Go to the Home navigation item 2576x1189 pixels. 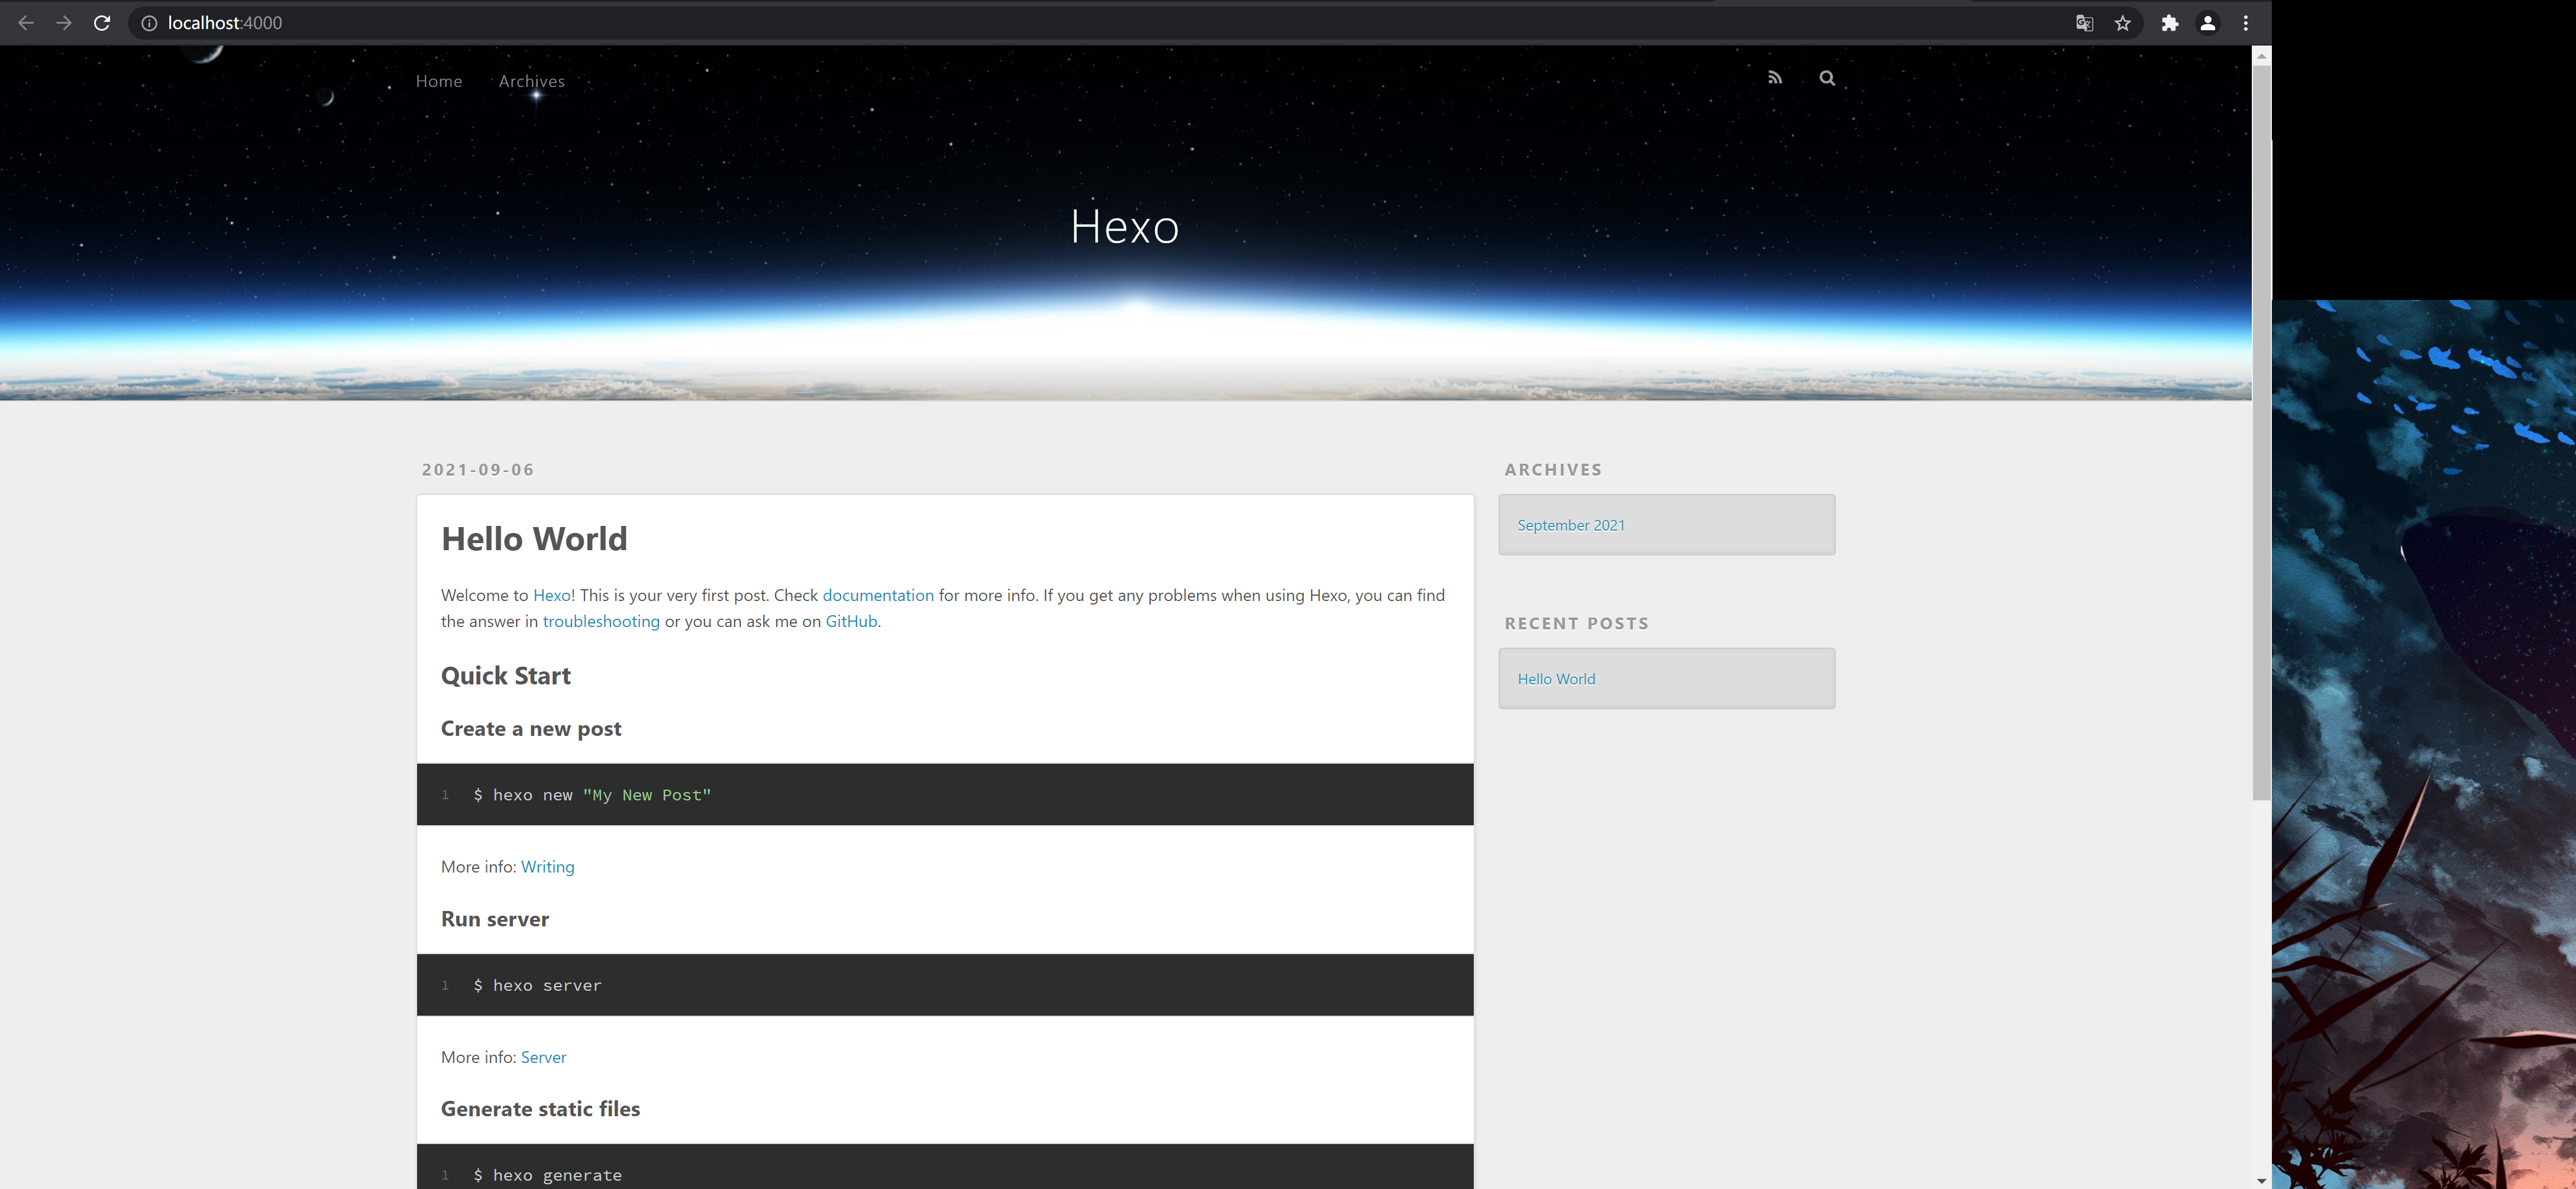[439, 81]
